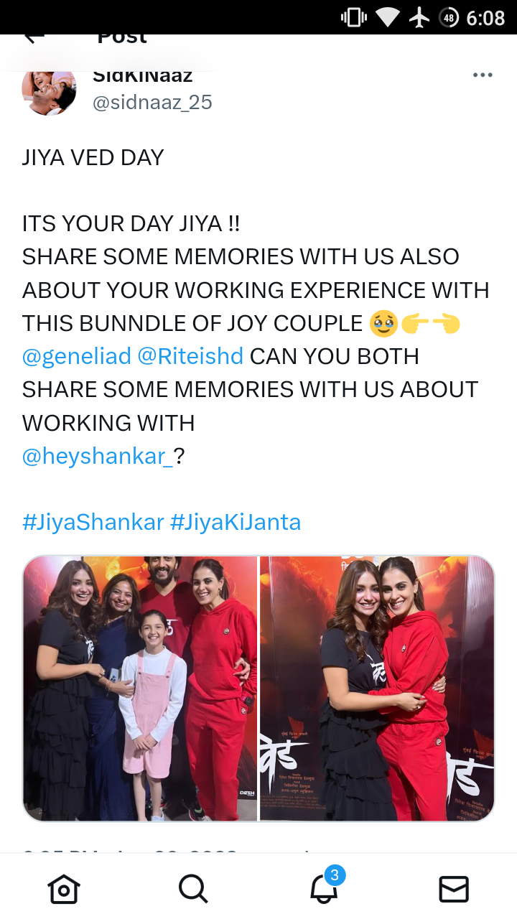Viewport: 517px width, 919px height.
Task: Tap the Wi-Fi status icon
Action: click(x=388, y=17)
